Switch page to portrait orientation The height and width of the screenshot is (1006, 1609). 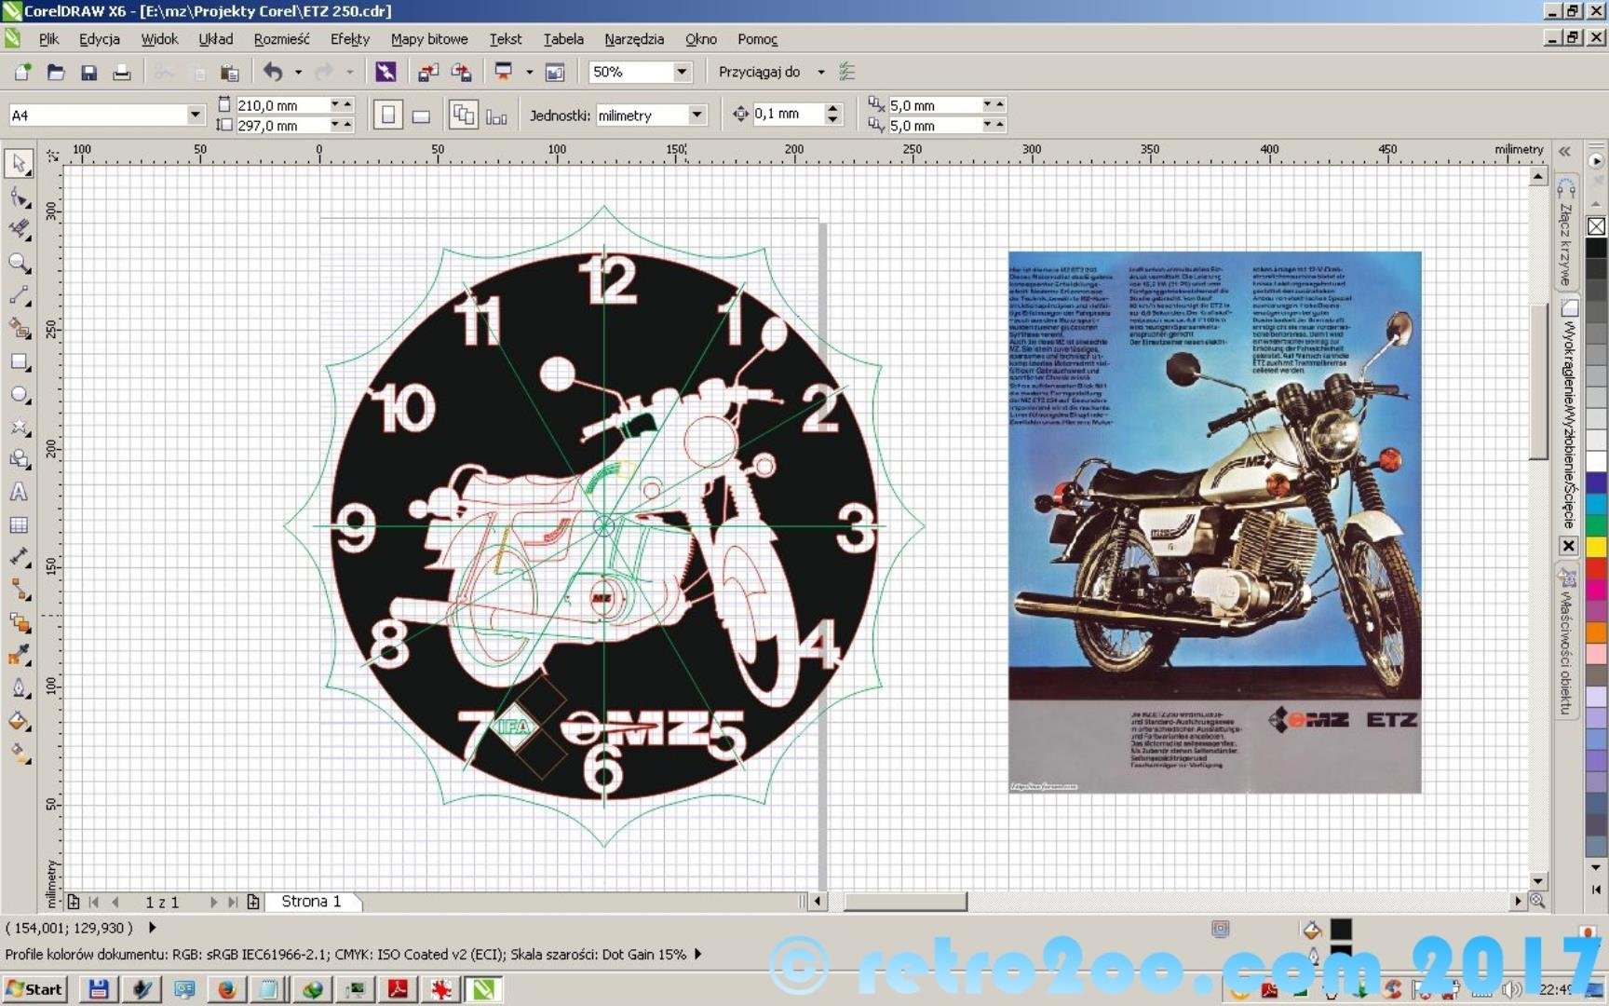tap(388, 116)
